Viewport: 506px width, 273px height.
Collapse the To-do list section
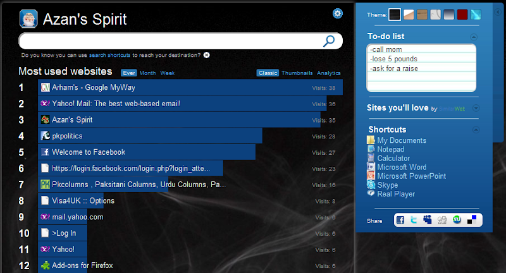474,37
